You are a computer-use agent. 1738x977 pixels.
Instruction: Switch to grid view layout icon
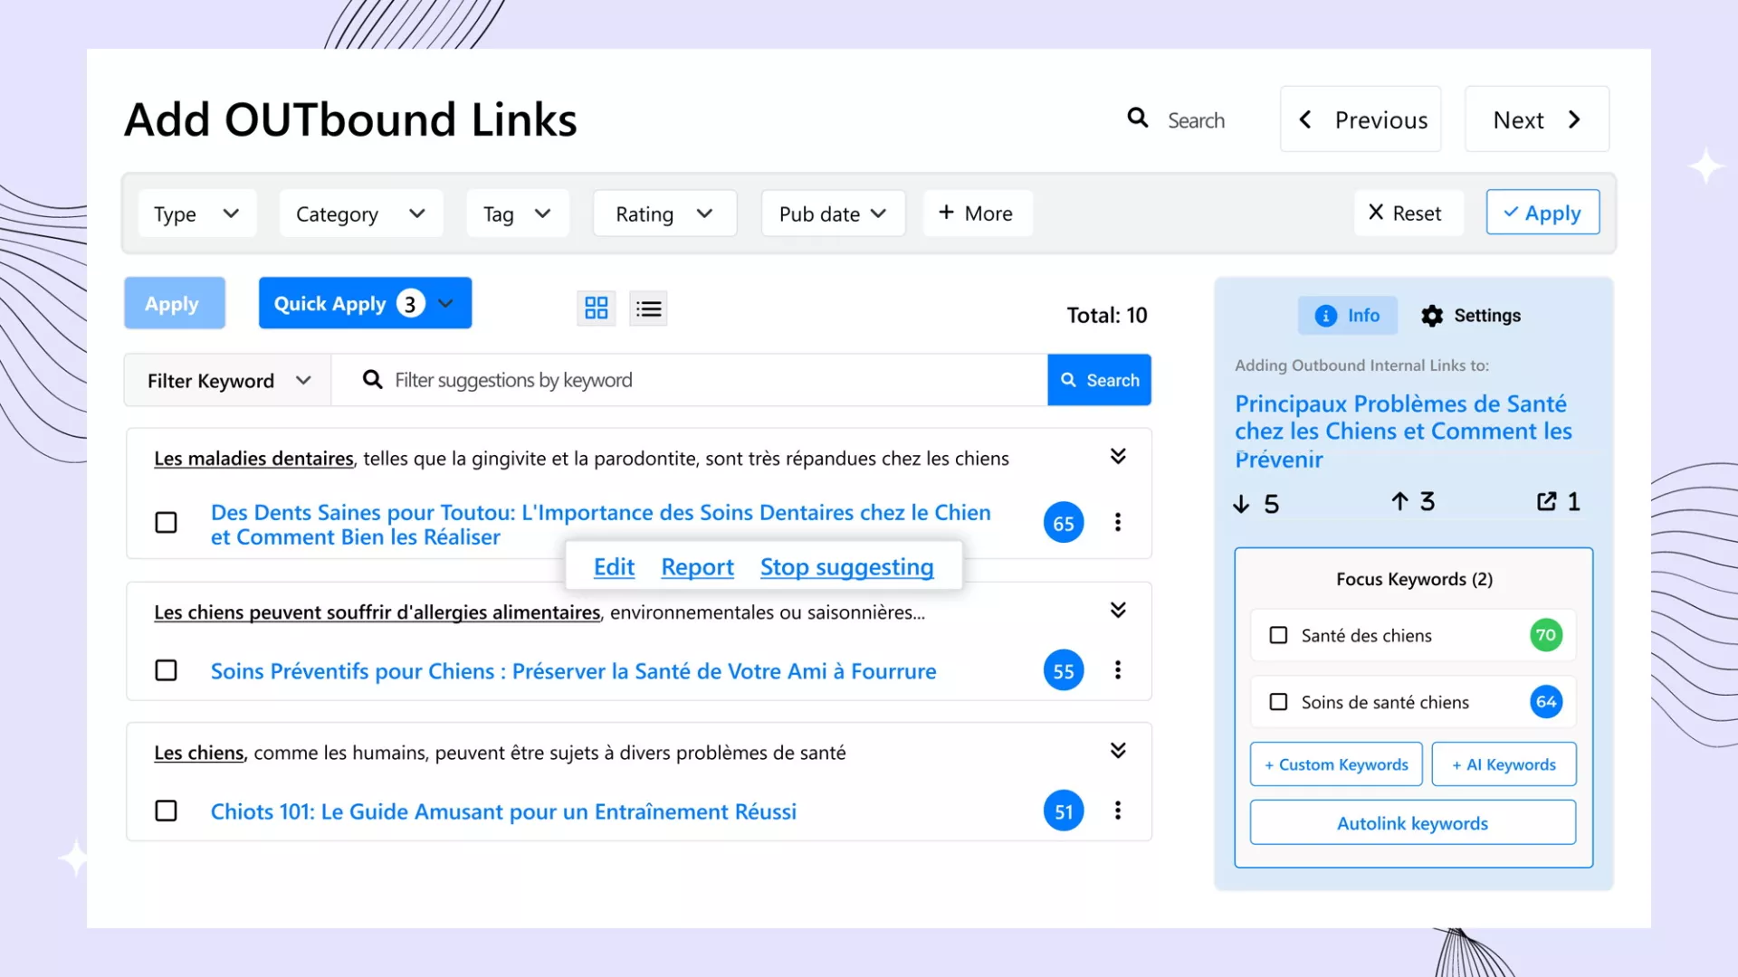596,308
